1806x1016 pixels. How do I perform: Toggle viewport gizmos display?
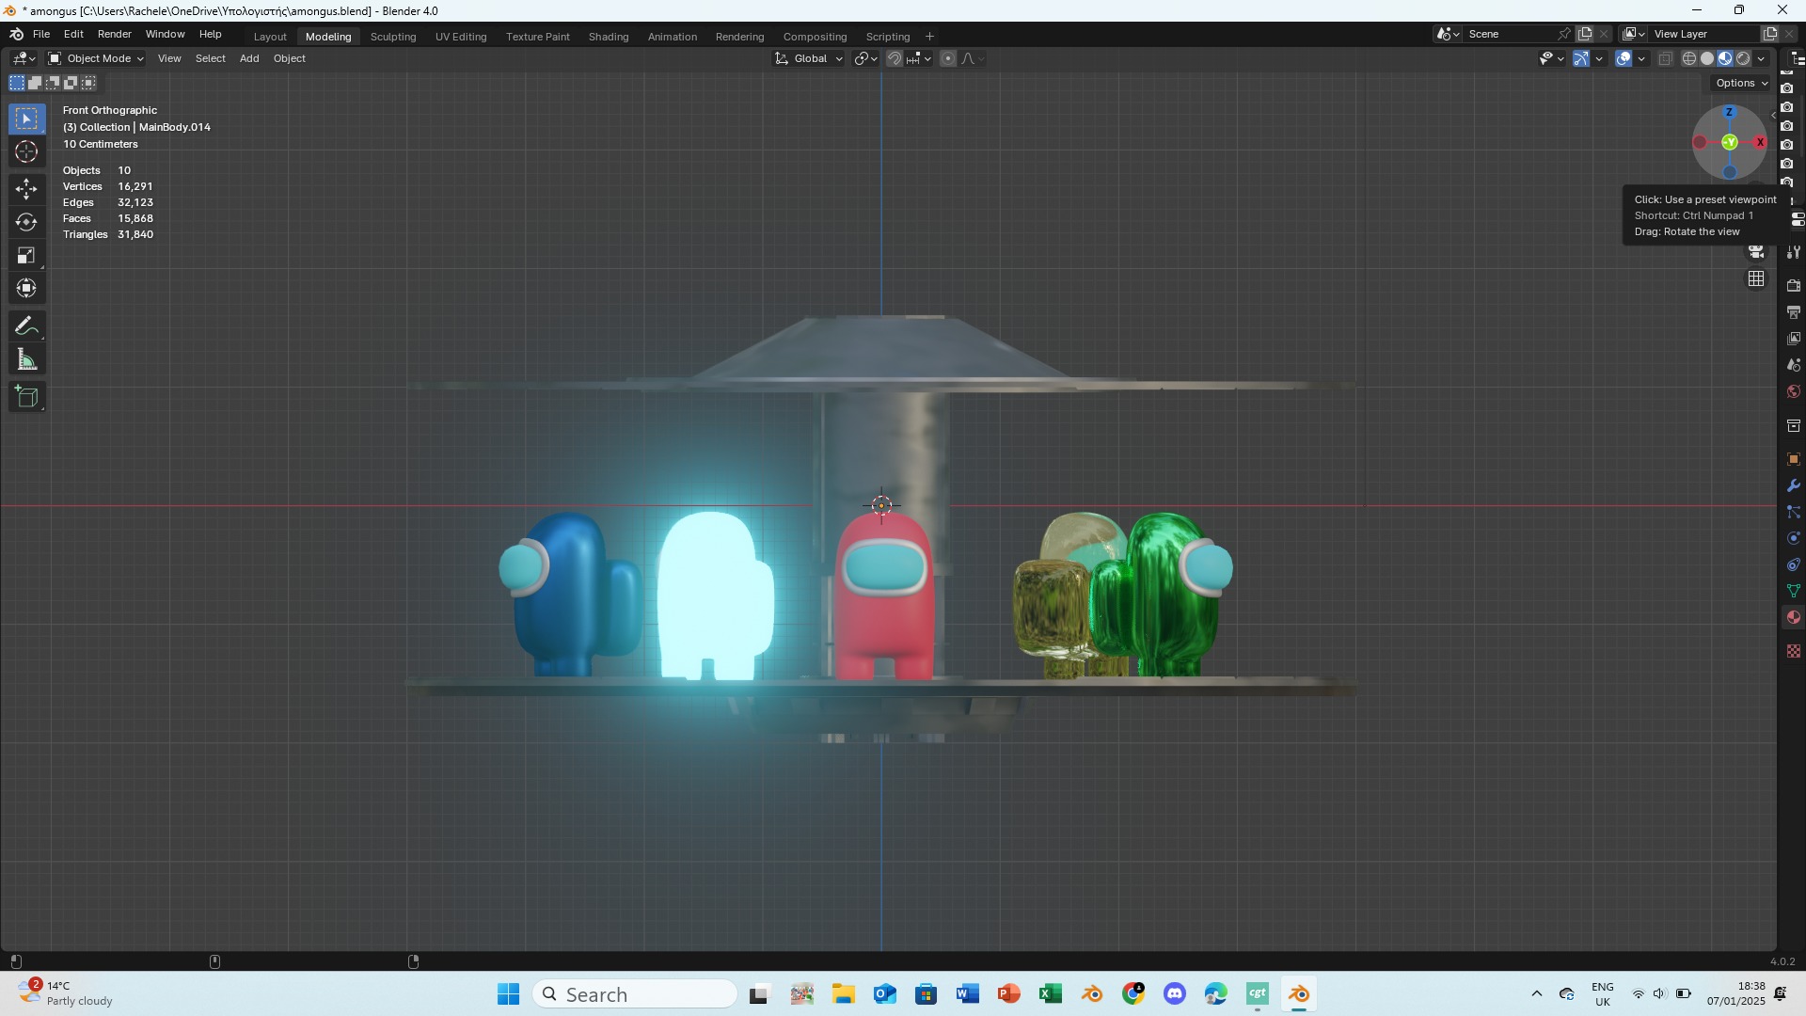1582,58
